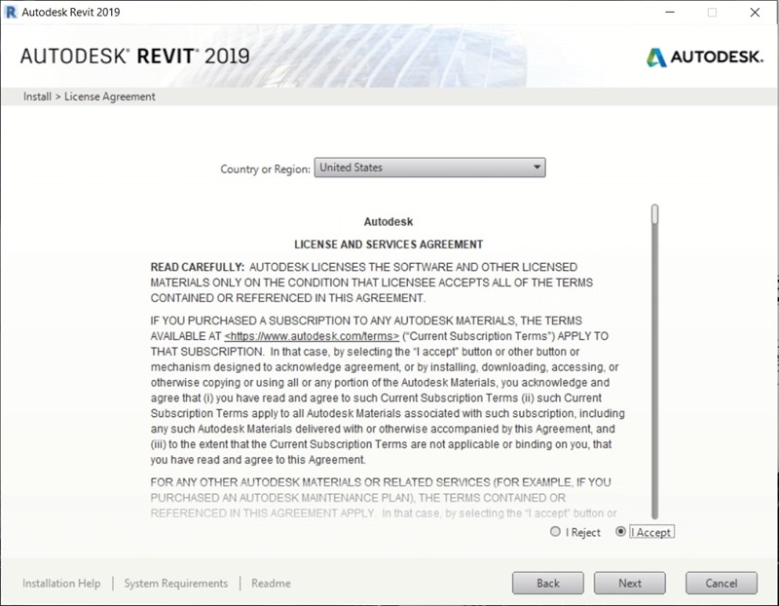Click the License Agreement breadcrumb
The image size is (779, 606).
(x=109, y=96)
